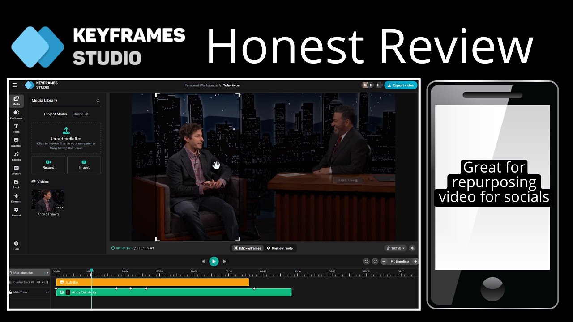Open the Texts sidebar tool

16,128
